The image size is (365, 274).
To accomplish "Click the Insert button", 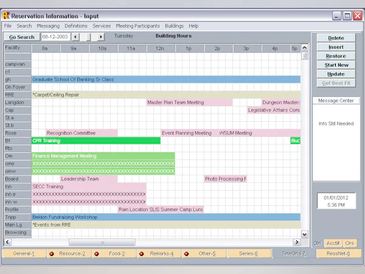I will [336, 47].
